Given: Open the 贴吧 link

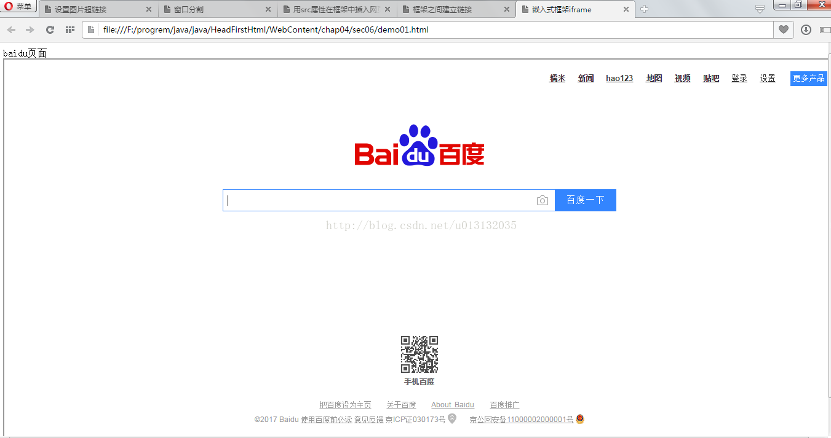Looking at the screenshot, I should pos(711,78).
